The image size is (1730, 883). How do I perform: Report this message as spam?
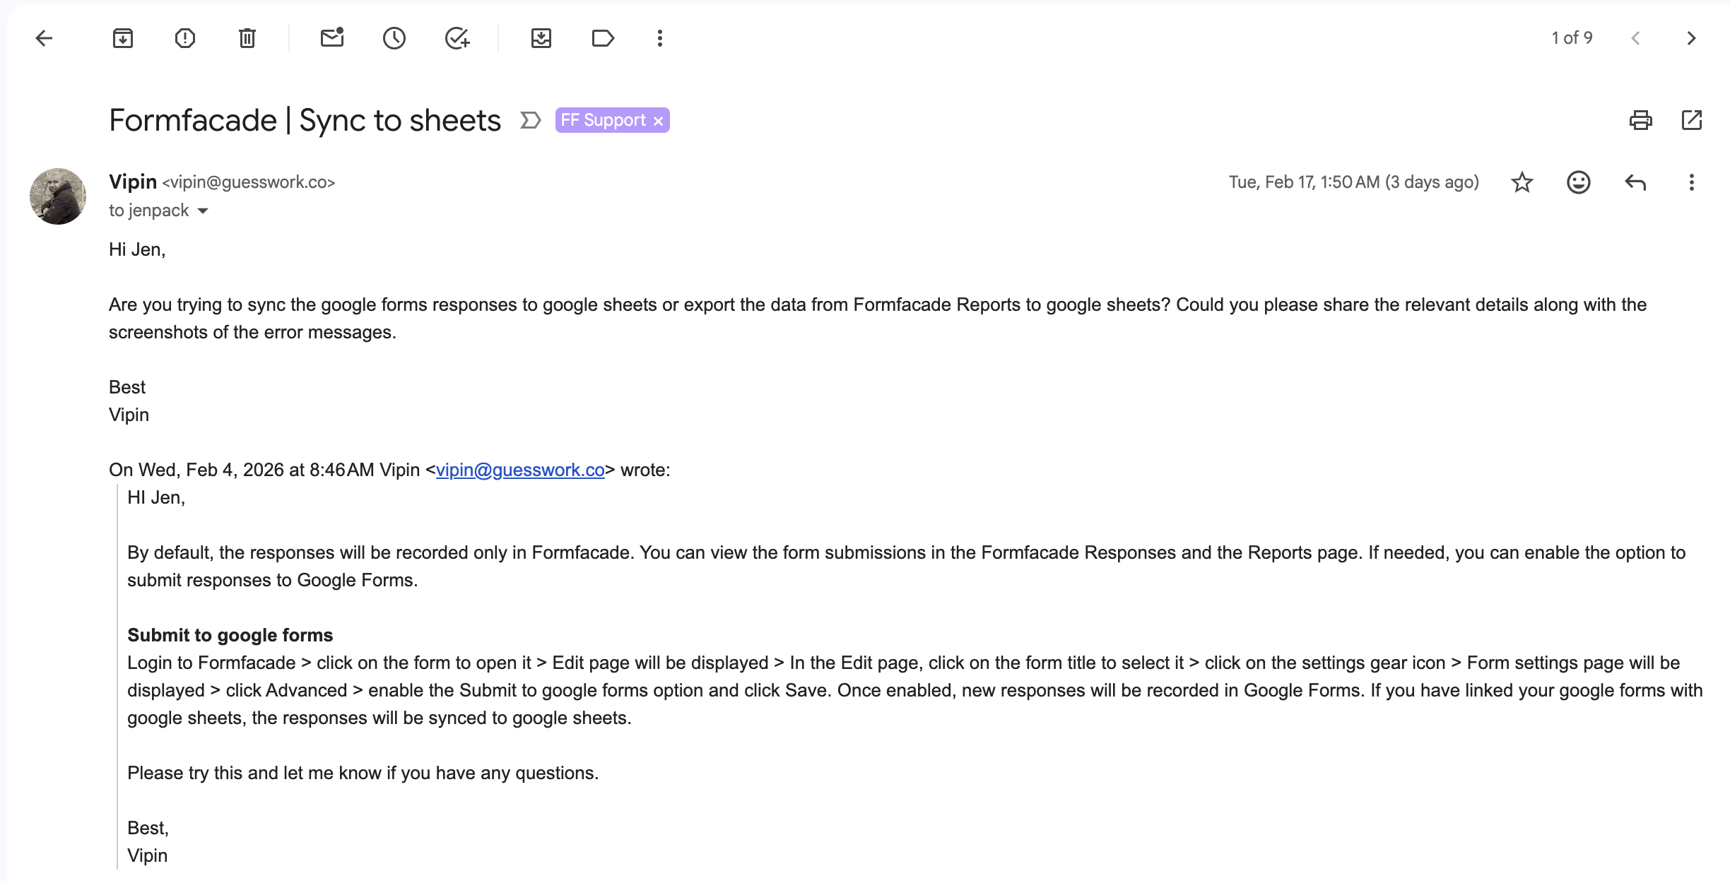pos(185,38)
